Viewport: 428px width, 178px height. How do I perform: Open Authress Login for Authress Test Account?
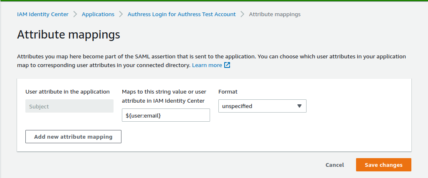point(182,14)
